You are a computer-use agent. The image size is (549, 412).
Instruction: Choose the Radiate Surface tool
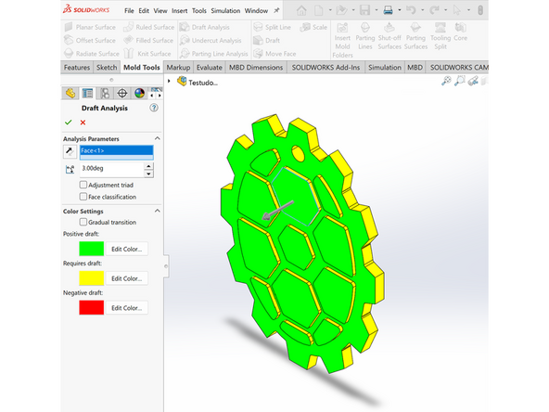tap(92, 54)
